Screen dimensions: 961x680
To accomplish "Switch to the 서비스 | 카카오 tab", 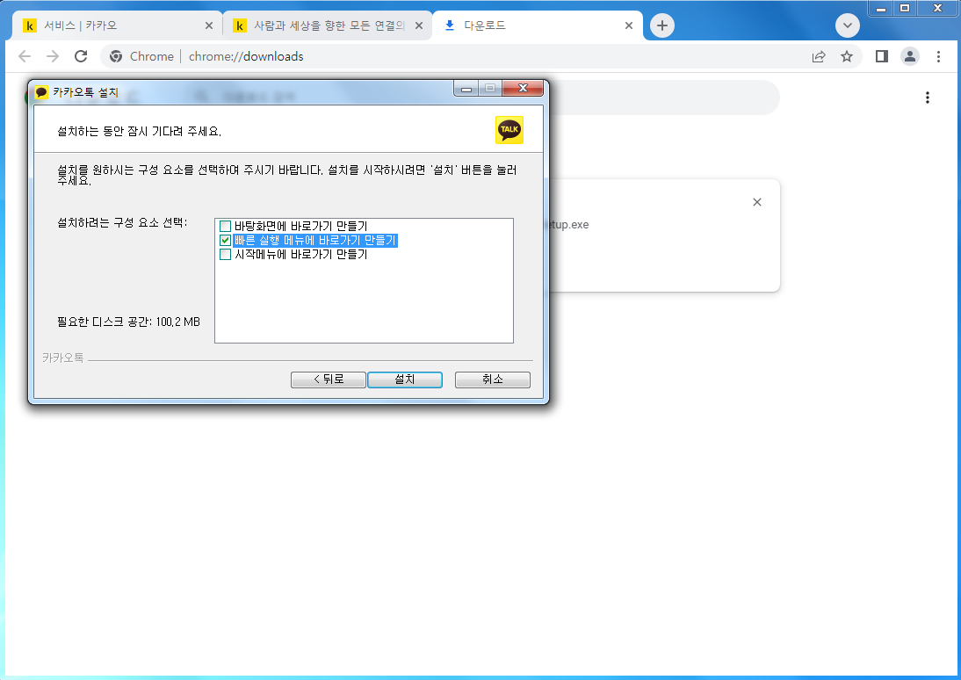I will [x=118, y=25].
